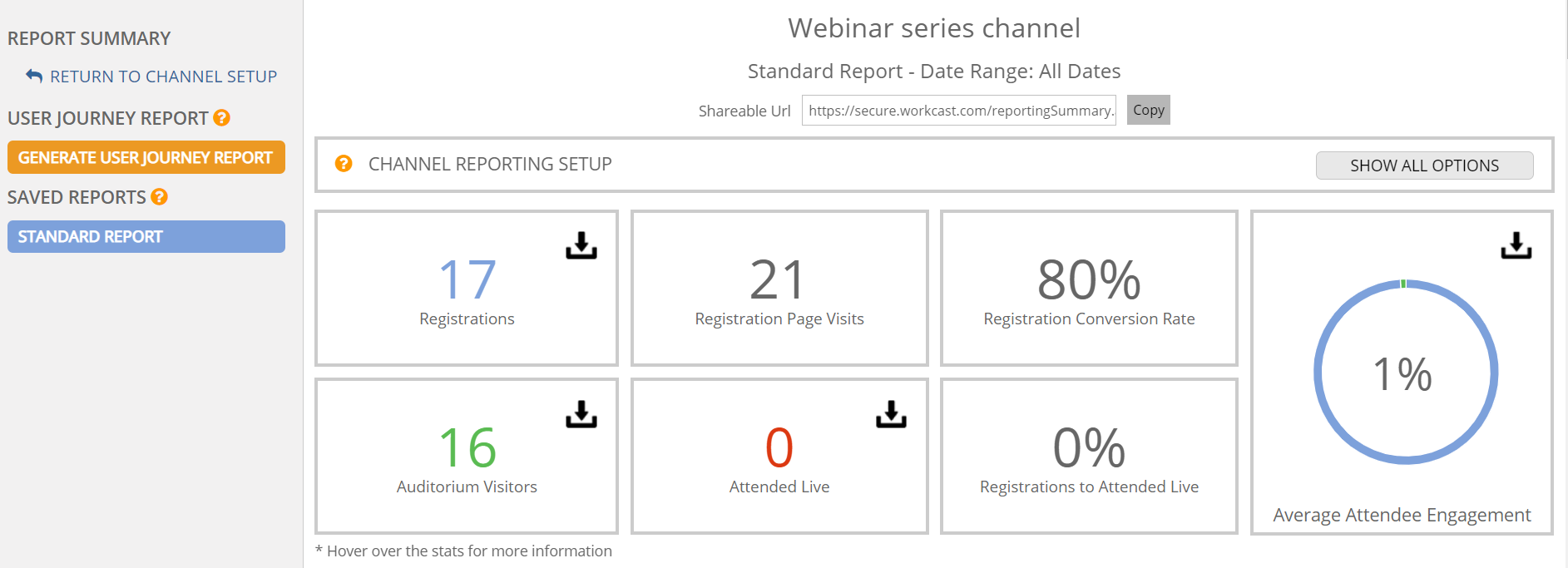
Task: Click the Channel Reporting Setup help icon
Action: [344, 164]
